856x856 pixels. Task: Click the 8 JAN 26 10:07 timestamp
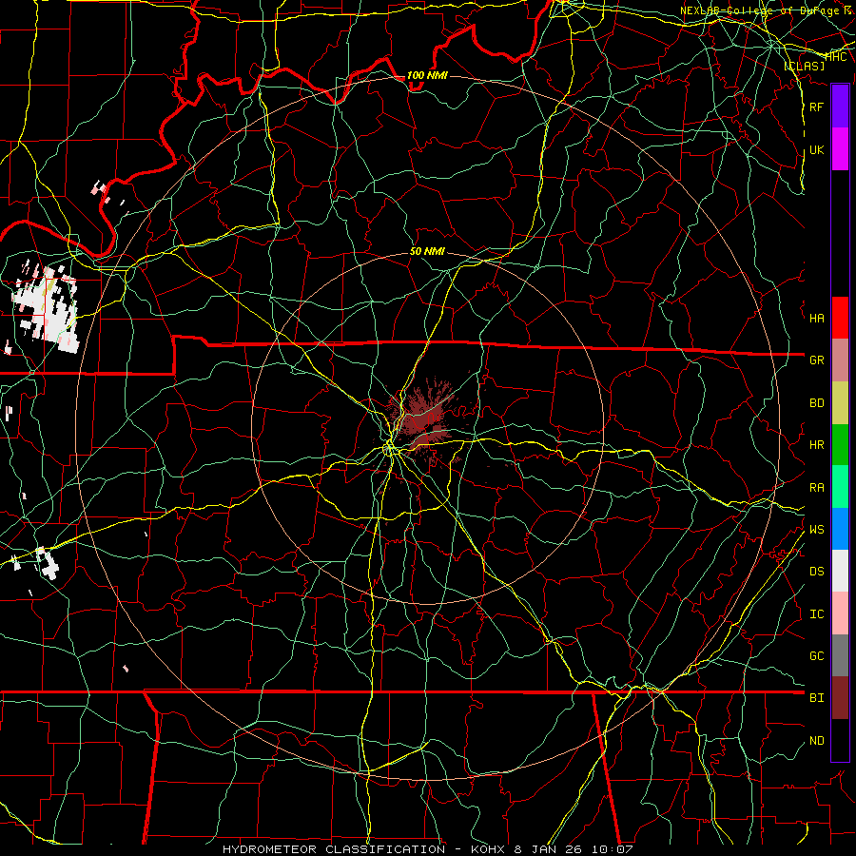[574, 849]
